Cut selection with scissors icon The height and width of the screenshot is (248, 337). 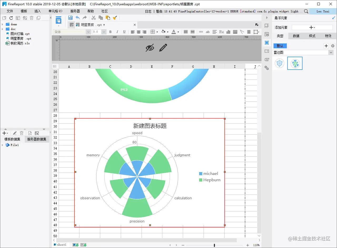94,18
